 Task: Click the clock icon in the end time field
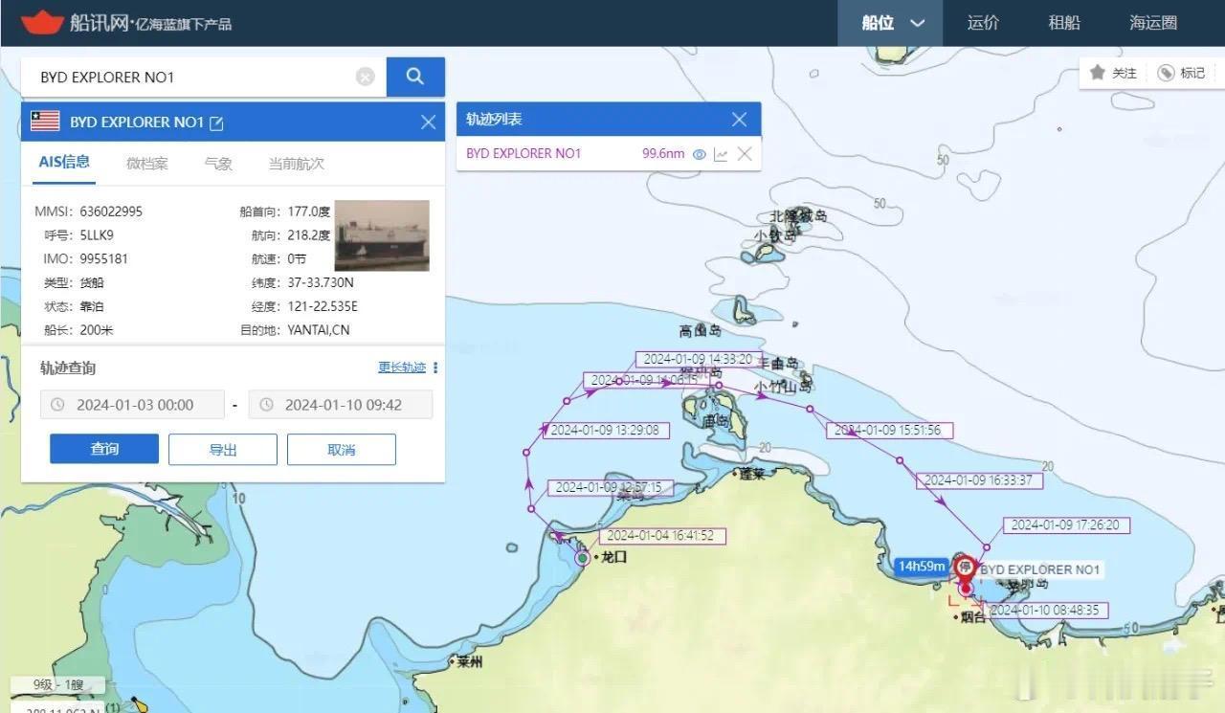(x=266, y=405)
